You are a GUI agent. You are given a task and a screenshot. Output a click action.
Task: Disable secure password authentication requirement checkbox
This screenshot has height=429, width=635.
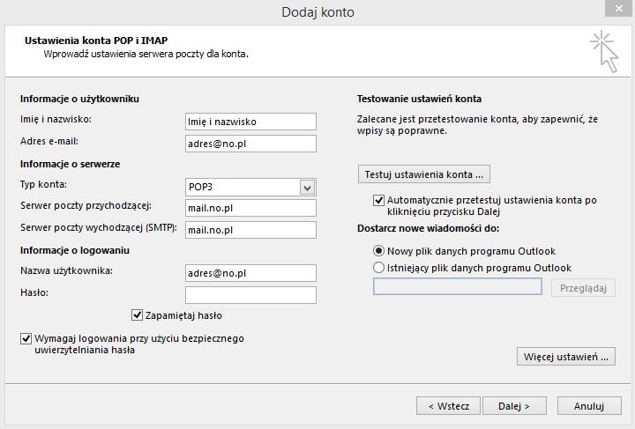click(x=26, y=338)
